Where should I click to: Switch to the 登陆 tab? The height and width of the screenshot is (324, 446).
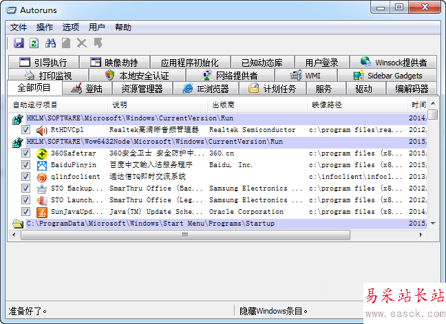pyautogui.click(x=87, y=89)
